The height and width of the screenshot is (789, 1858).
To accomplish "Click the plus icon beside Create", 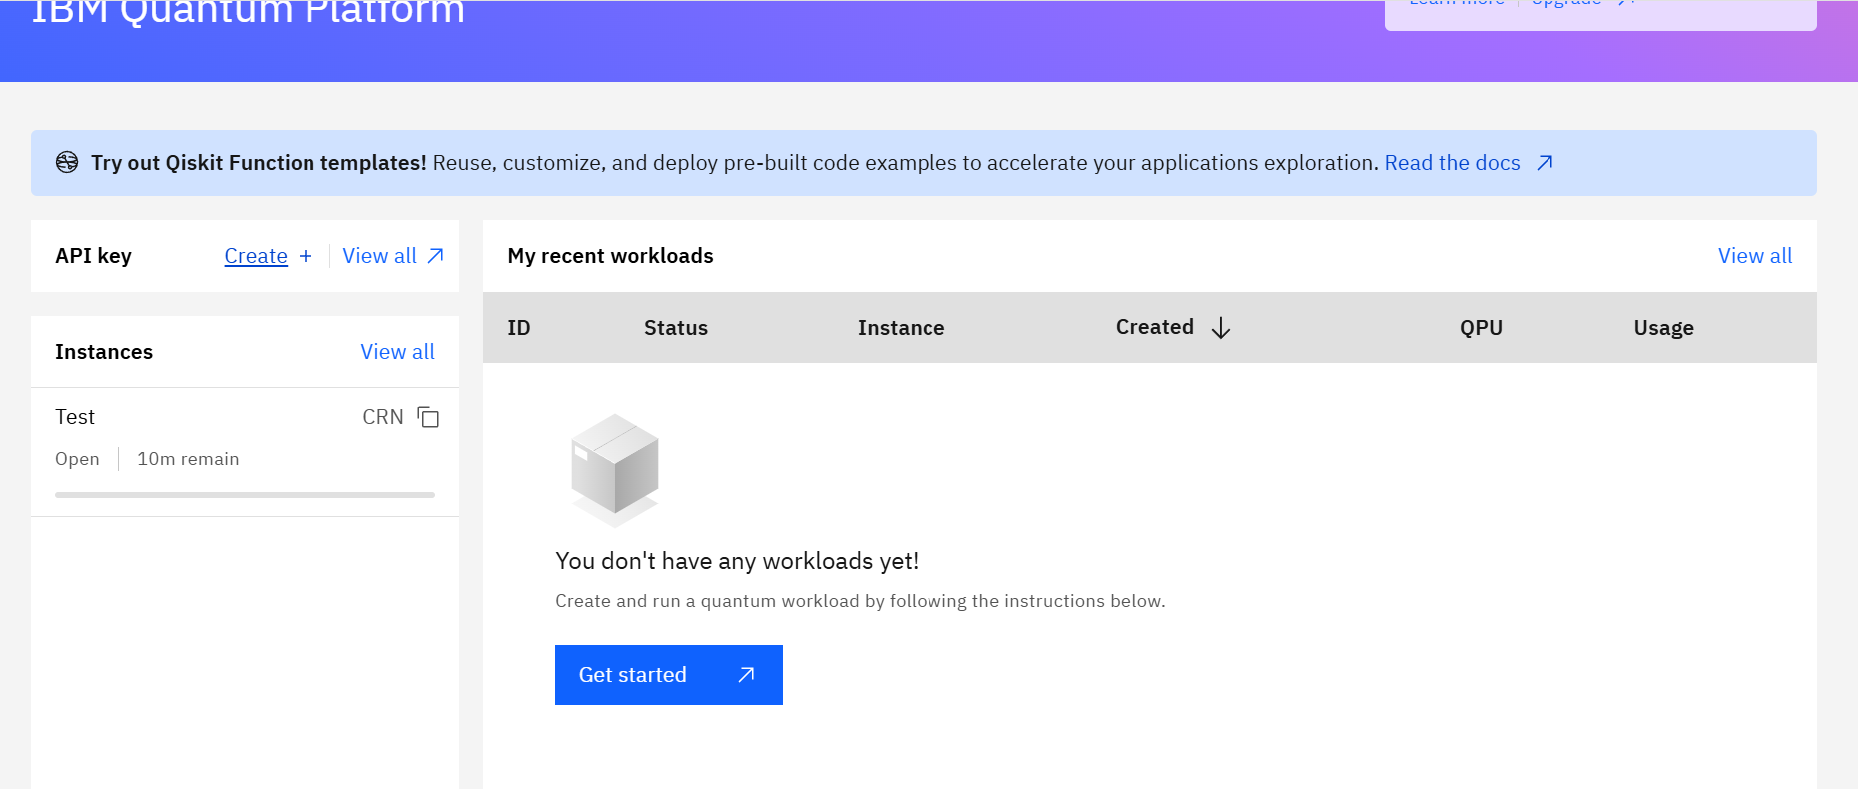I will 306,256.
